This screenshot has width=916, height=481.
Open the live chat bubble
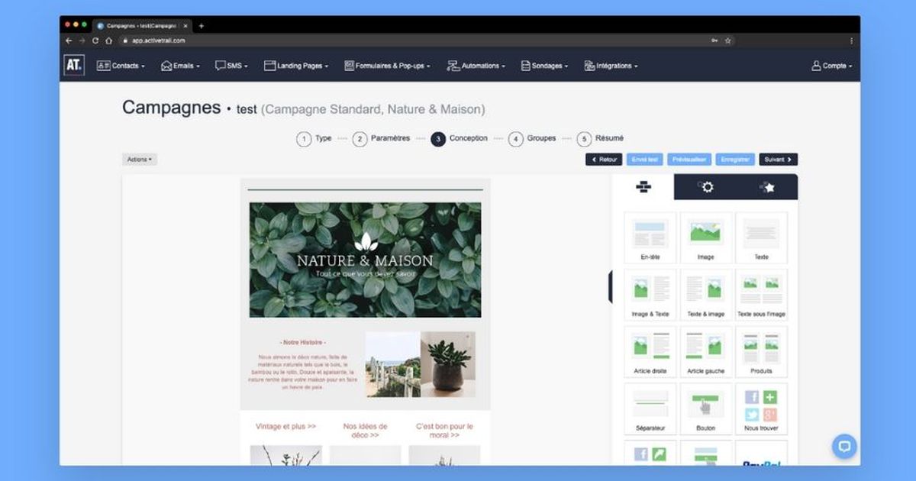(x=844, y=447)
